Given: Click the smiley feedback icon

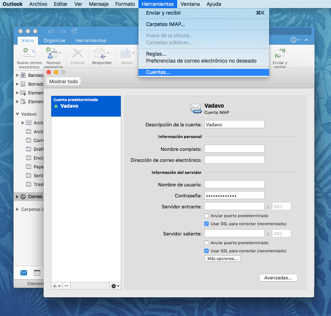Looking at the screenshot, I should [x=294, y=40].
